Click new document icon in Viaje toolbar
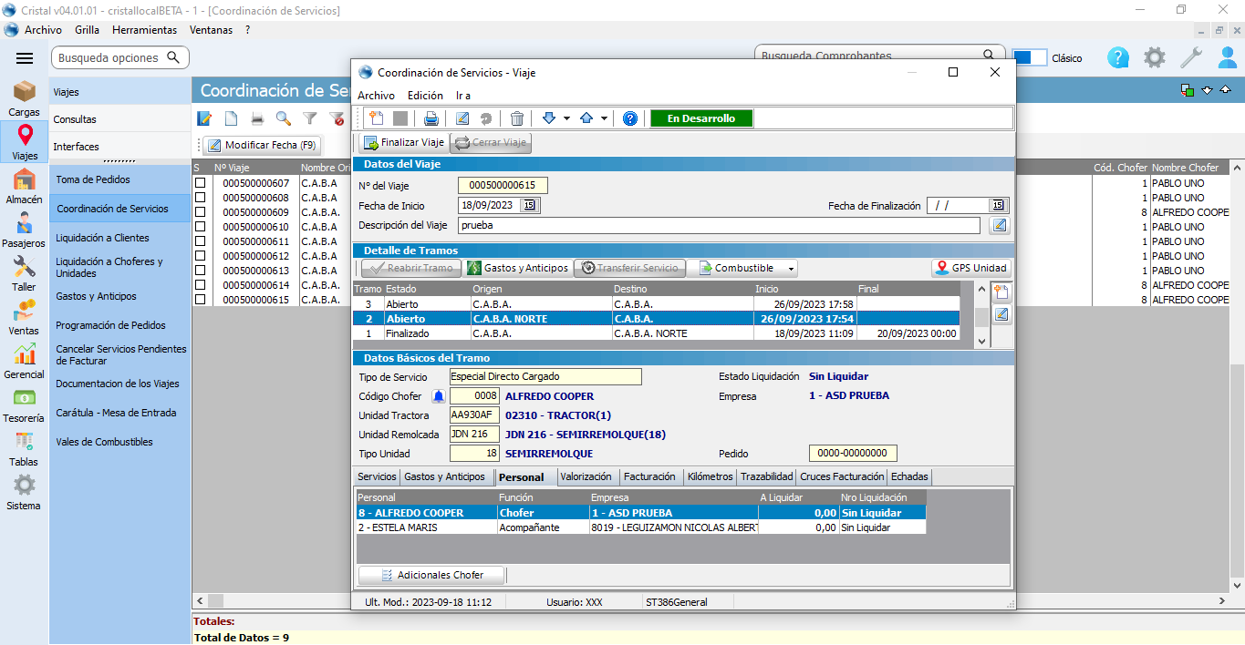 click(376, 118)
